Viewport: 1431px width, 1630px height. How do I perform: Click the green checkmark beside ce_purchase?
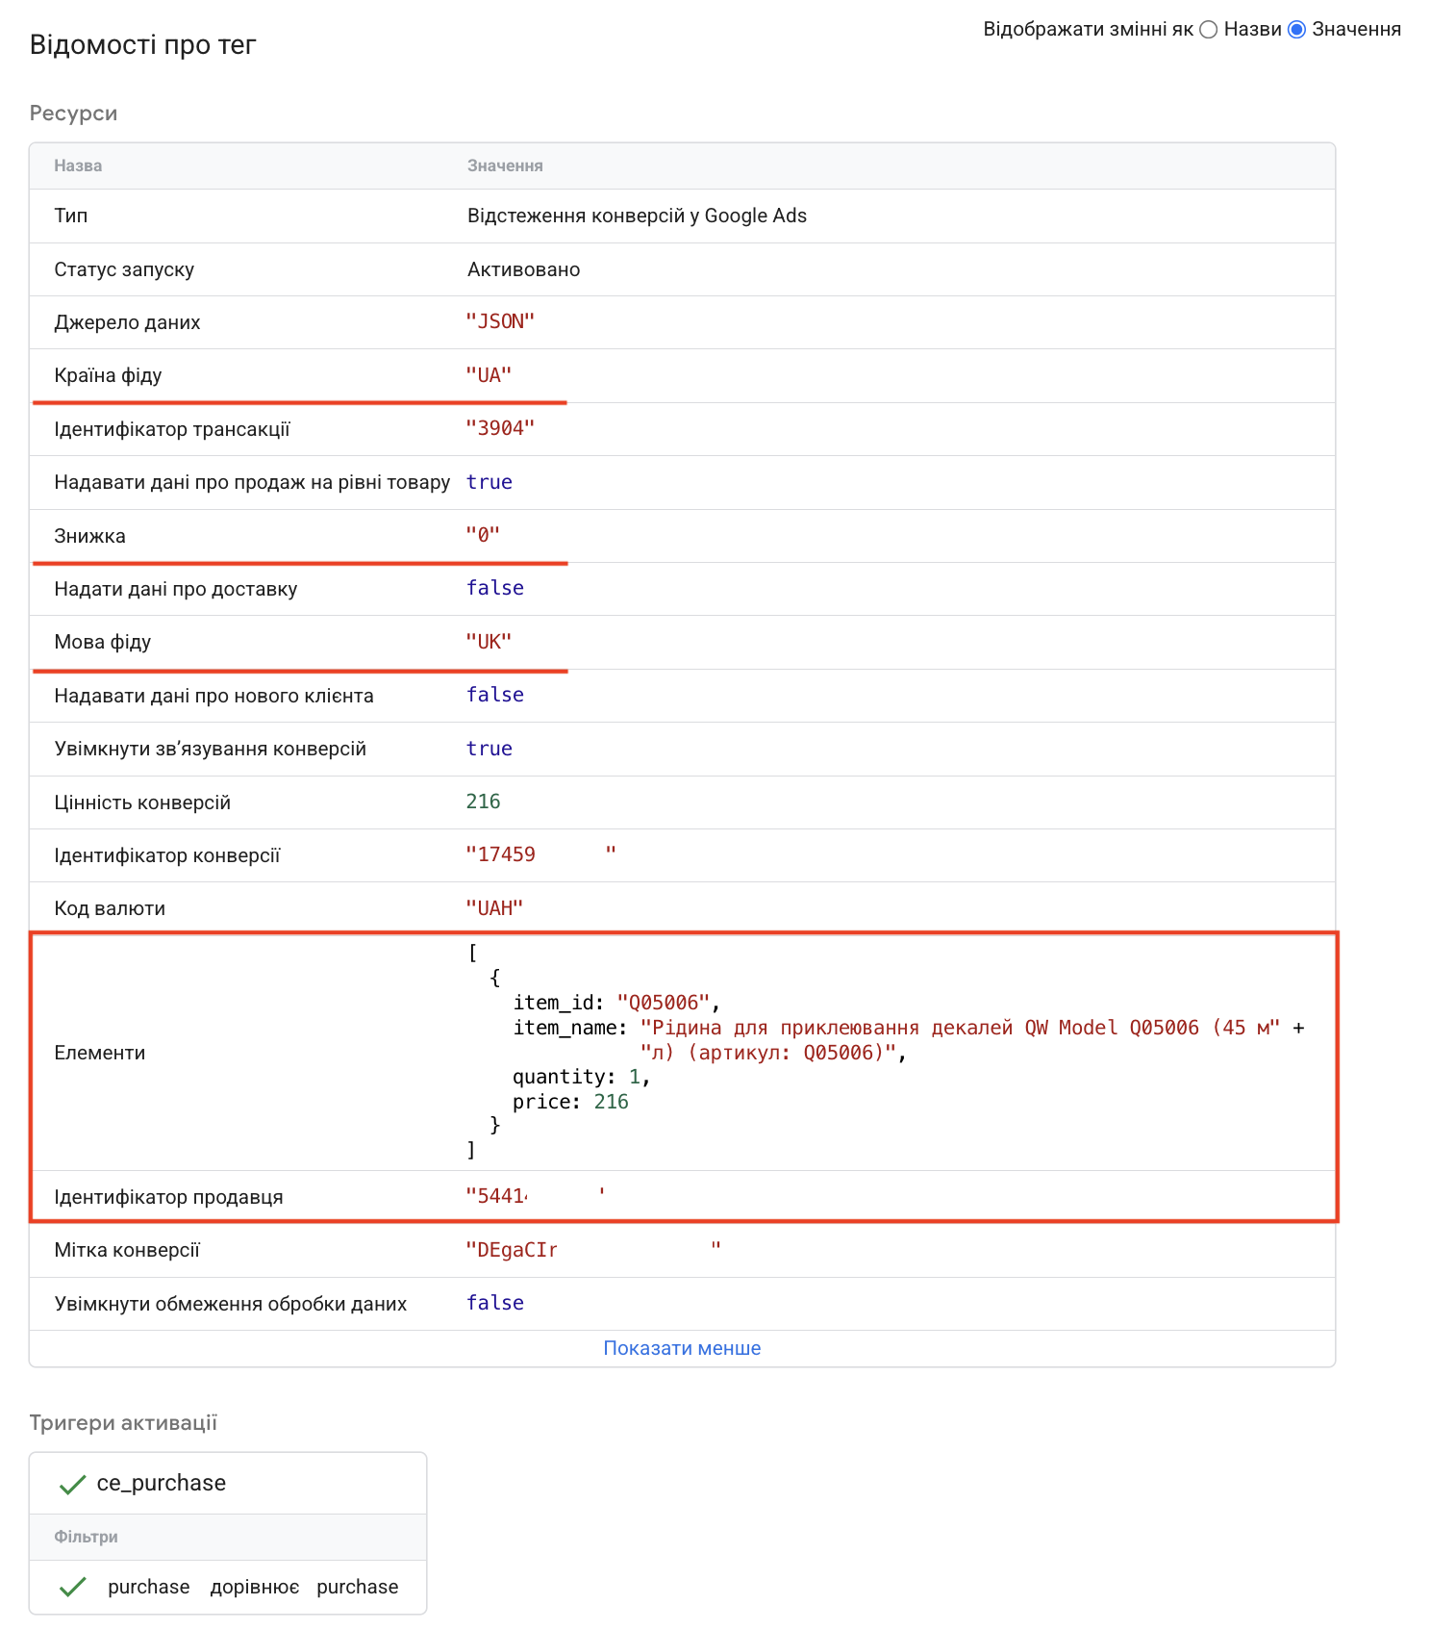click(73, 1485)
